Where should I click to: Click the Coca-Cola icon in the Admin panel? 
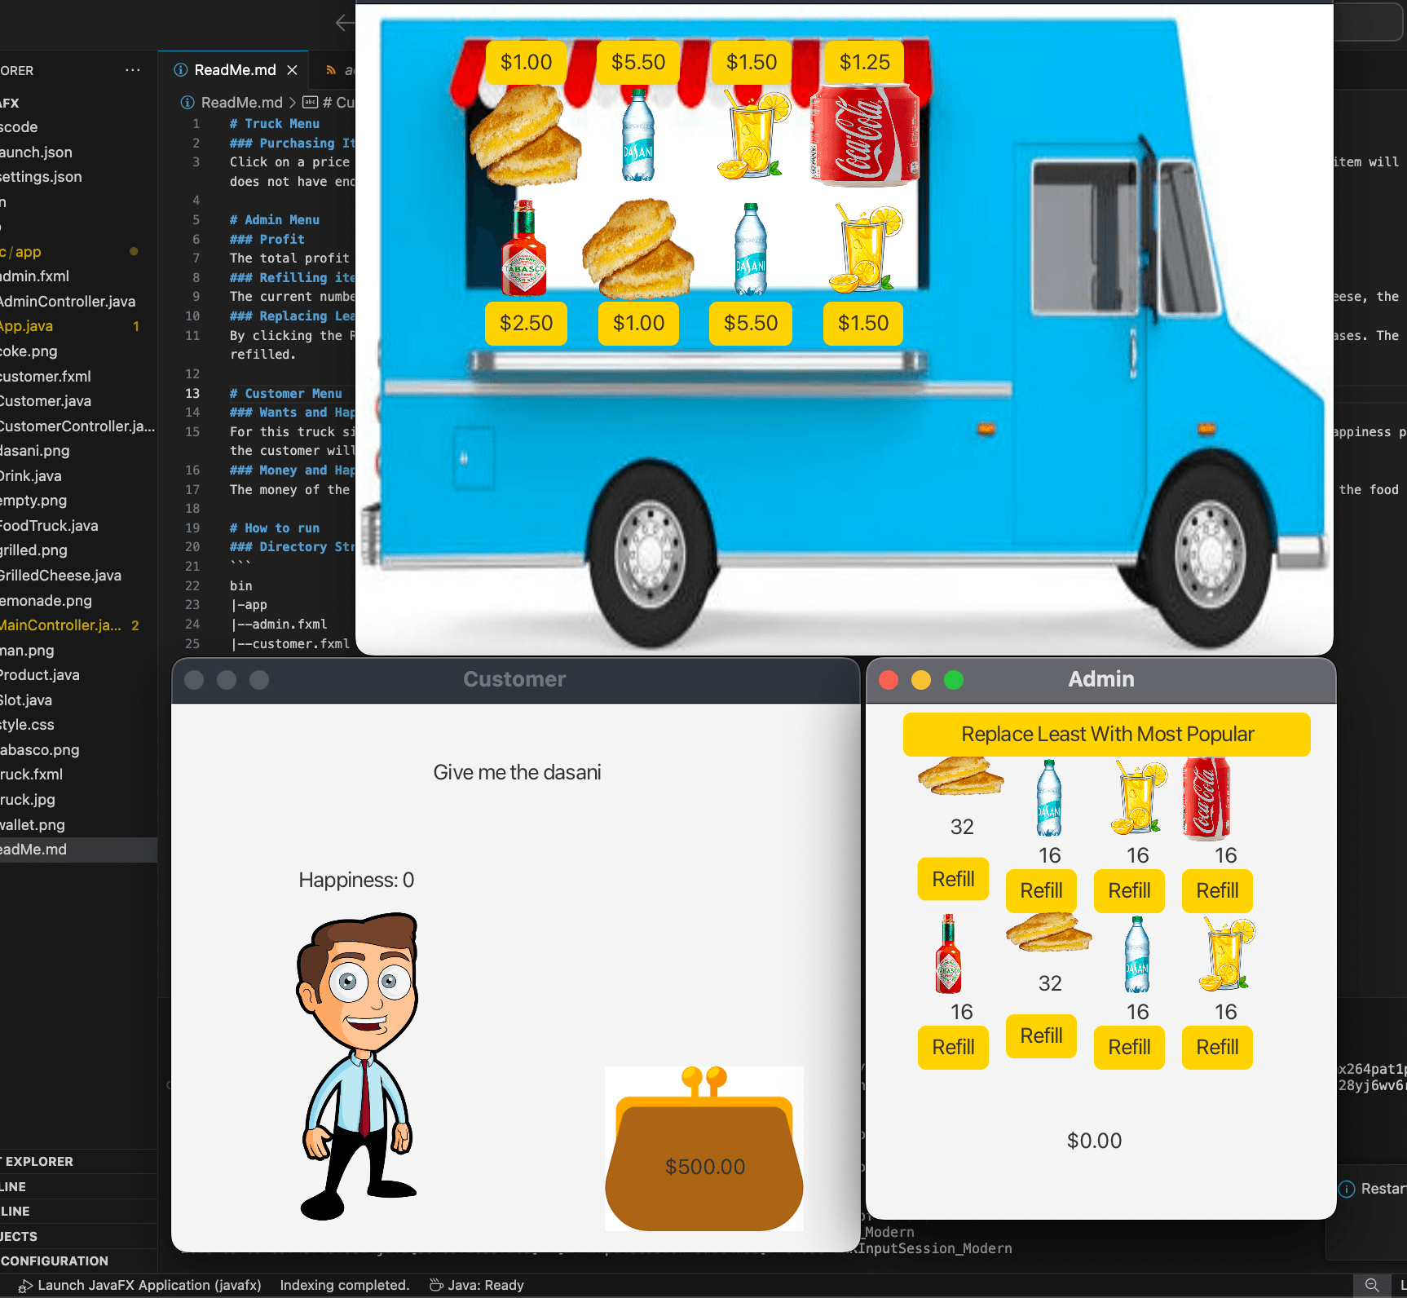pyautogui.click(x=1206, y=799)
